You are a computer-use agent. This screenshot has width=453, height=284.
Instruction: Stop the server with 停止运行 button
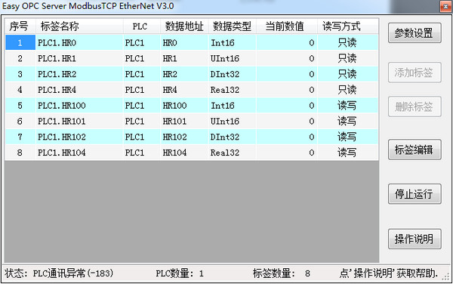[414, 194]
